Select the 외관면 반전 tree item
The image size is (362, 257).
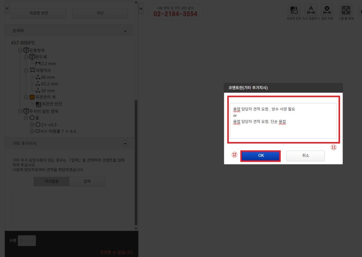pyautogui.click(x=52, y=104)
